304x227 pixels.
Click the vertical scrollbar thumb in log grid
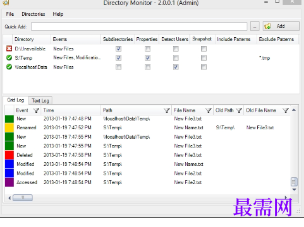pyautogui.click(x=294, y=182)
